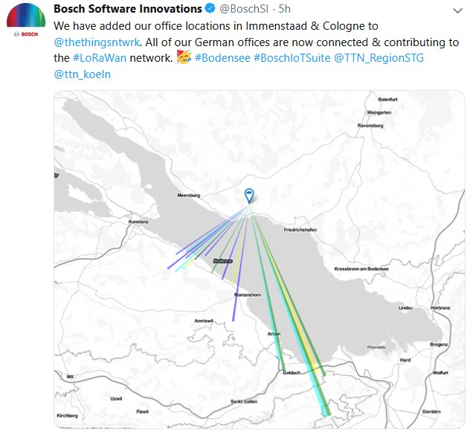
Task: Click the Konstanz label on the map
Action: pos(138,222)
